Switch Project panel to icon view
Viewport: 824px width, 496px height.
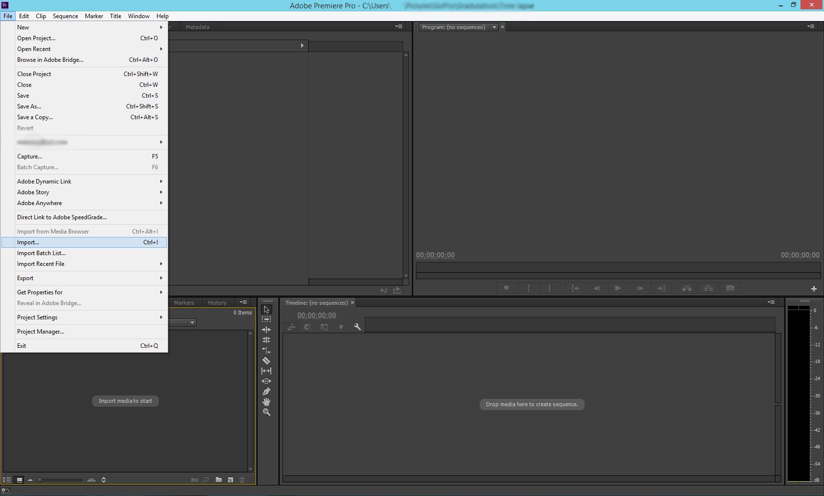pos(19,480)
